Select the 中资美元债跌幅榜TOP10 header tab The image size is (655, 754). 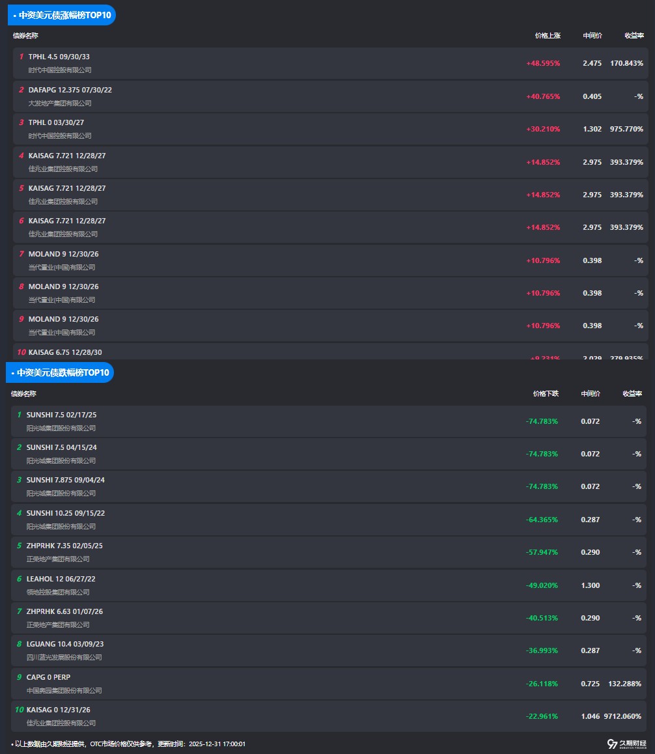[x=59, y=372]
